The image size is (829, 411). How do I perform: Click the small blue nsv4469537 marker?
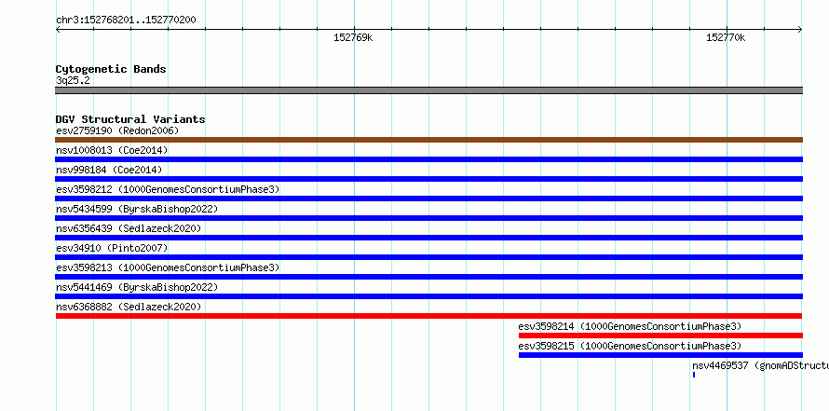pos(694,375)
